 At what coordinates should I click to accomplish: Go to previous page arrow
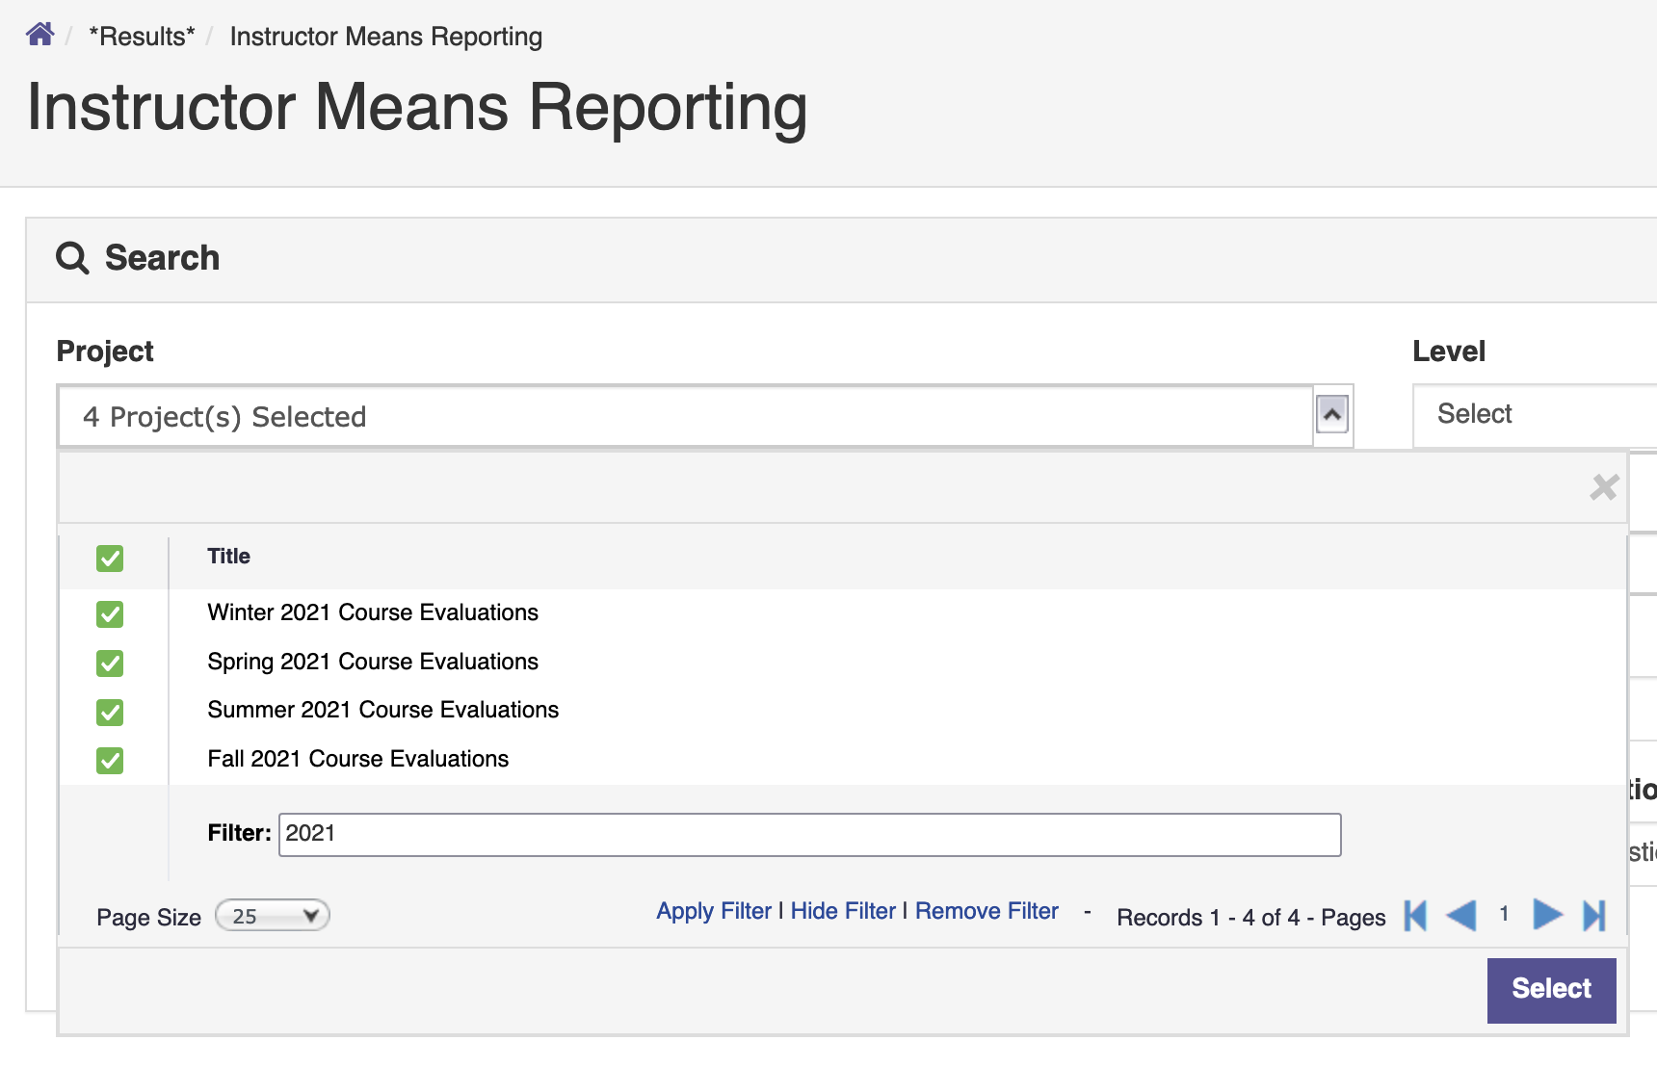[1461, 915]
